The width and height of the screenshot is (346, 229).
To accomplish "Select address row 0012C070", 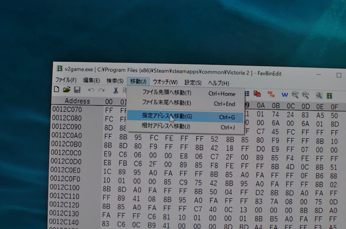I will coord(67,110).
